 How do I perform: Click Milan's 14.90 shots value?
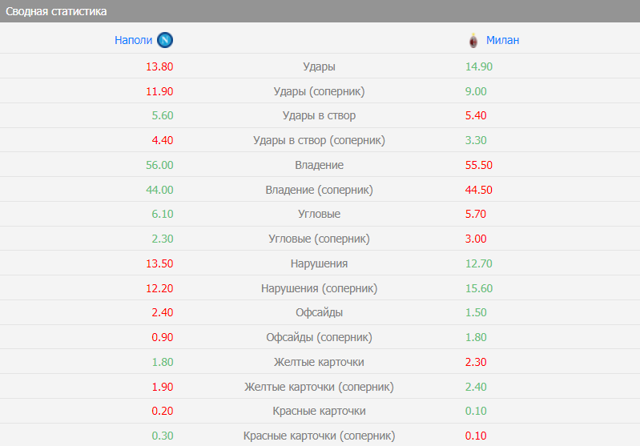point(478,66)
